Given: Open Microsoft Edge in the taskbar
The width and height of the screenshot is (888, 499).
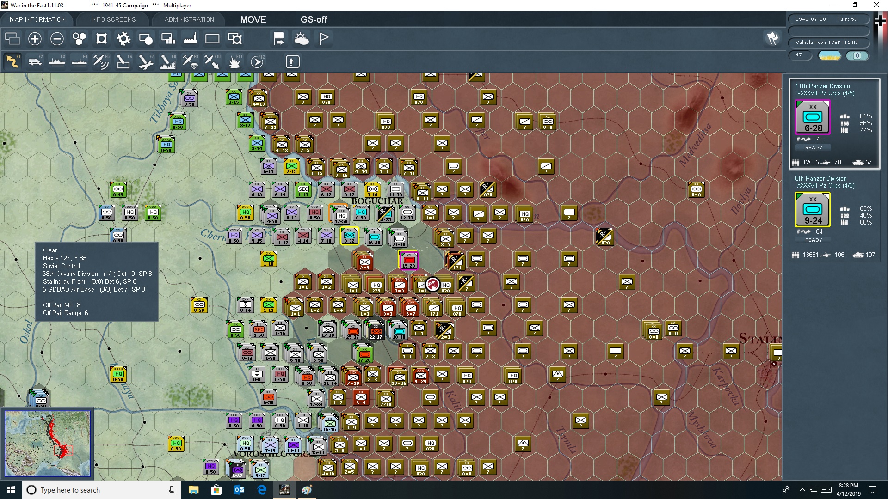Looking at the screenshot, I should coord(262,490).
